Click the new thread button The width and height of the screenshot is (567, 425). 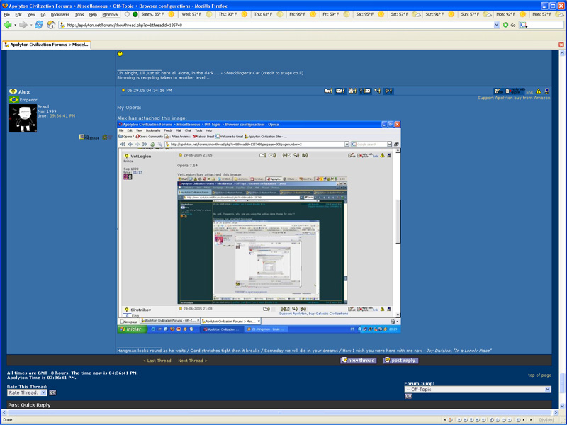pyautogui.click(x=359, y=361)
